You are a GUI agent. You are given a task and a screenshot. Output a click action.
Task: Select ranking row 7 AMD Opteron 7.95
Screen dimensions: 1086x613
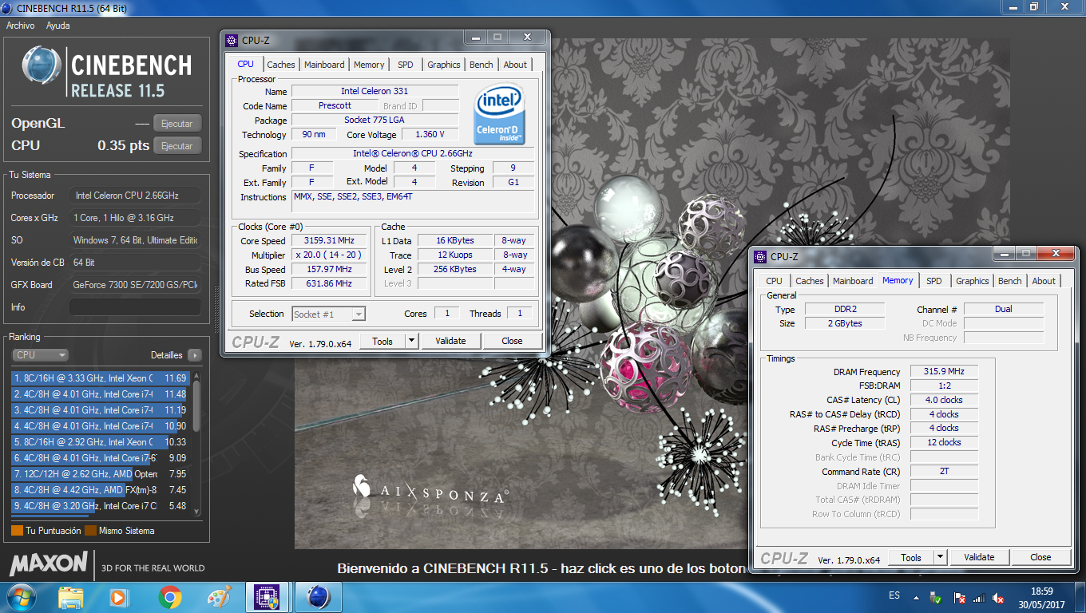101,474
